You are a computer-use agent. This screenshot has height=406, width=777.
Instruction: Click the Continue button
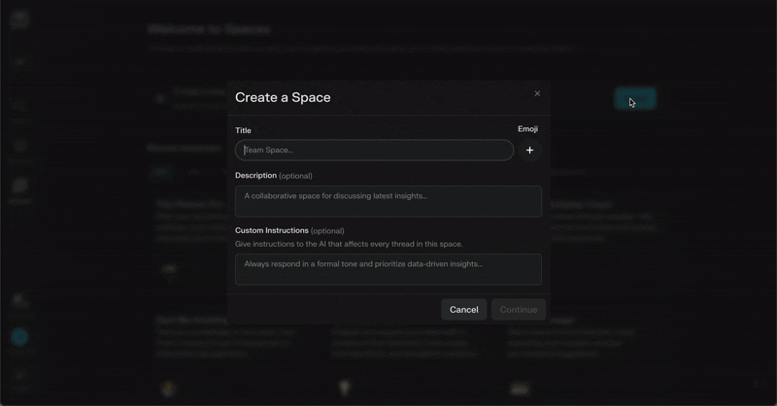click(x=519, y=309)
